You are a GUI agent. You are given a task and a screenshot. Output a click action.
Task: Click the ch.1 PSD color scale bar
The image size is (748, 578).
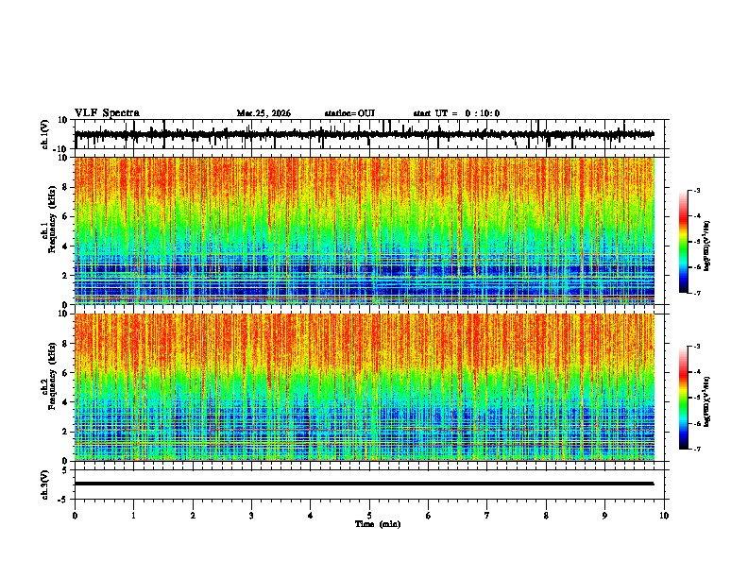(x=683, y=242)
